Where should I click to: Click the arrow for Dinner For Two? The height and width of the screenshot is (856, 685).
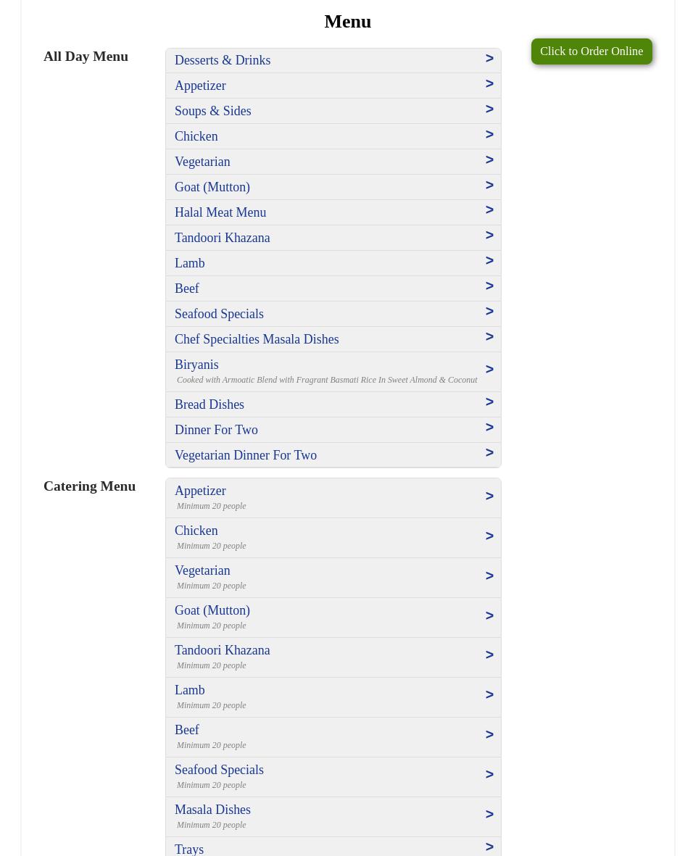(x=489, y=428)
